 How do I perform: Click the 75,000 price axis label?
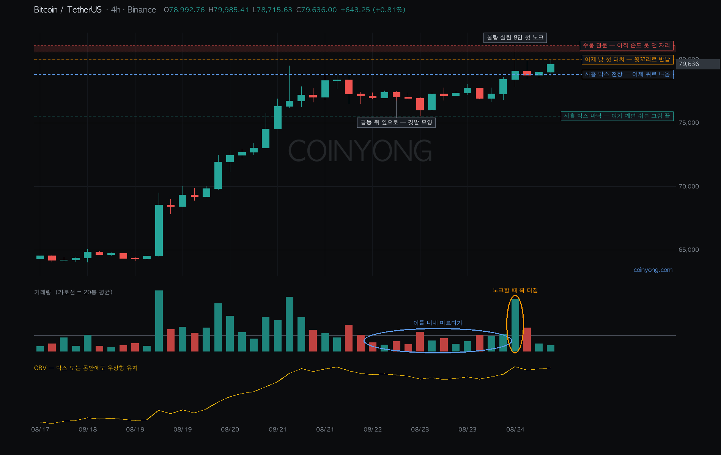688,123
